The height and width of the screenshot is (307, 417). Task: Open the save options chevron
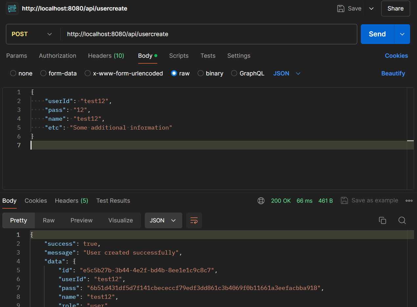(x=371, y=9)
